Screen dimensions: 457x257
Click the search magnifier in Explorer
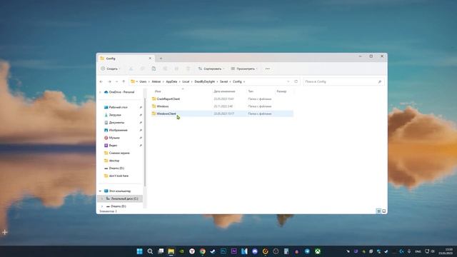tap(379, 82)
